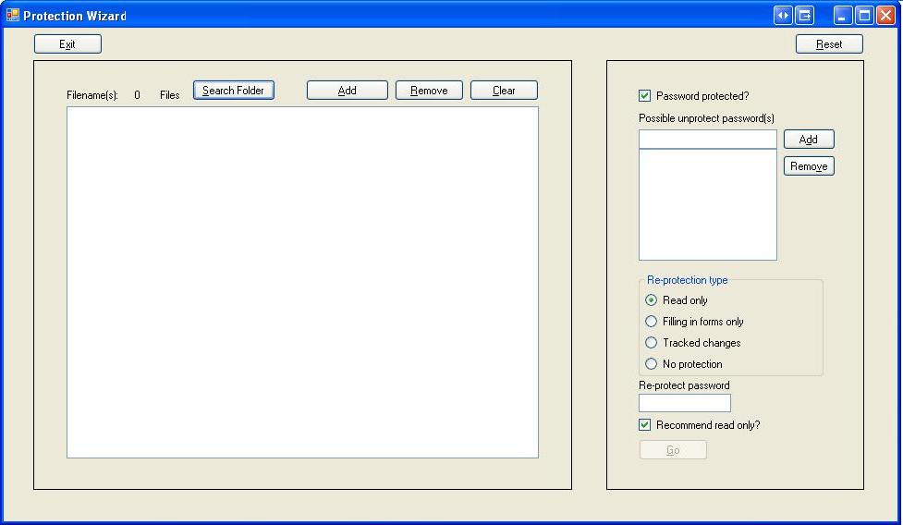Click the "Possible unprotect password(s)" label

(x=706, y=118)
